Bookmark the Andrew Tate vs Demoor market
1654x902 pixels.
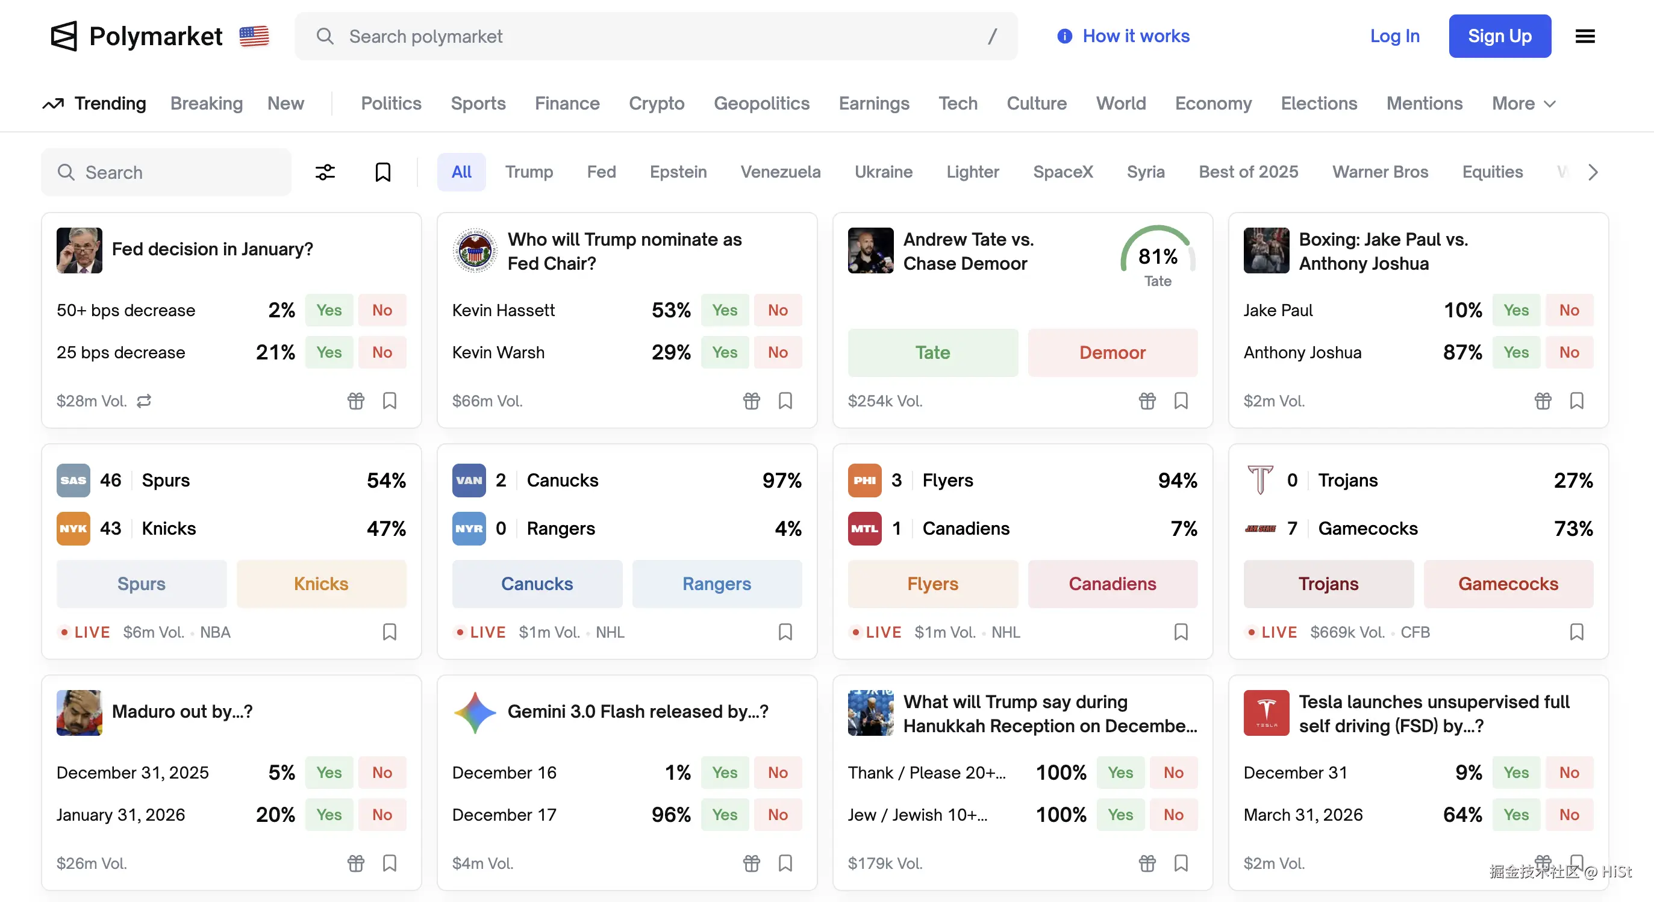[1181, 400]
